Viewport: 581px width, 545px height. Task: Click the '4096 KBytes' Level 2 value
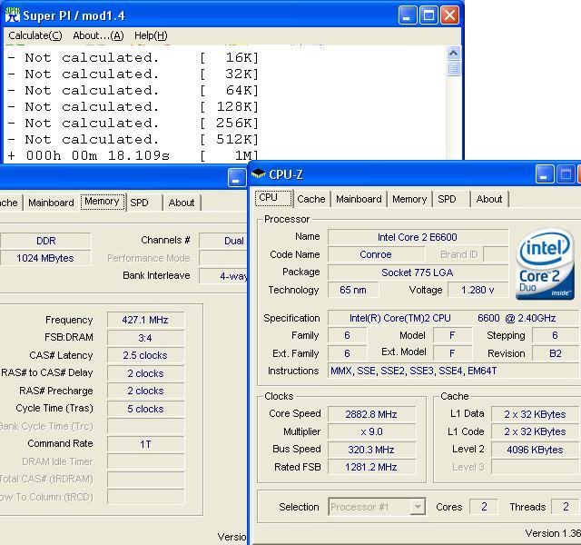[x=535, y=450]
